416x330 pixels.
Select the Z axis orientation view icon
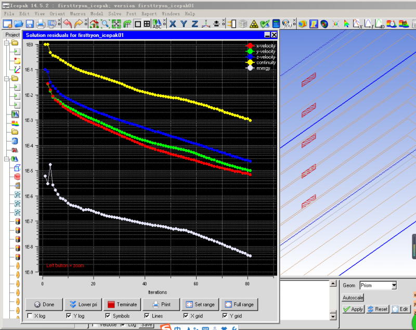tap(194, 24)
